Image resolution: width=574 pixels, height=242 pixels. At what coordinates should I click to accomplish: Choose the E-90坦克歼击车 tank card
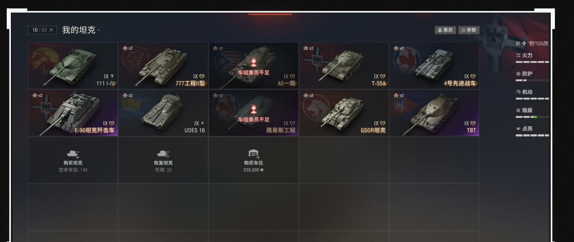pyautogui.click(x=73, y=113)
